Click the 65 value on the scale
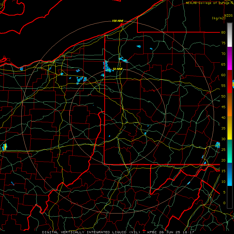The height and width of the screenshot is (234, 234). click(x=223, y=64)
